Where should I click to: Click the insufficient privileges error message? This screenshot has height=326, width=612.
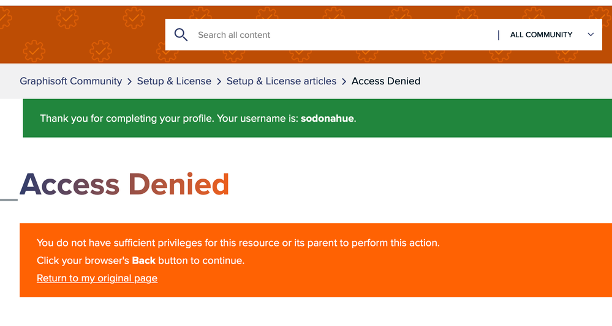click(238, 243)
